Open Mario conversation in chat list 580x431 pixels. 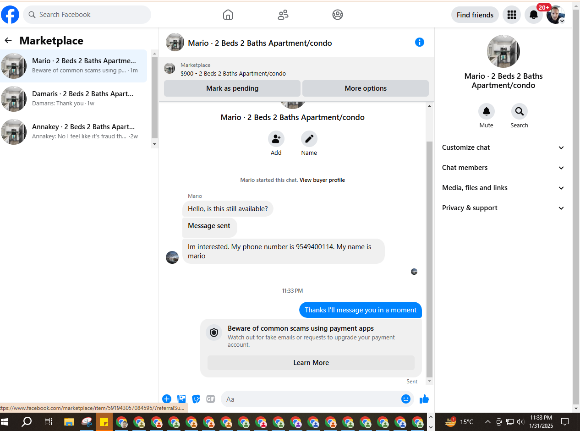pos(74,65)
